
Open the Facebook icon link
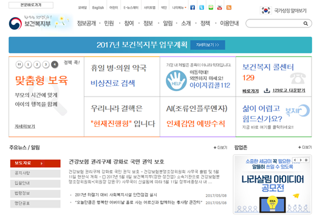coord(193,7)
